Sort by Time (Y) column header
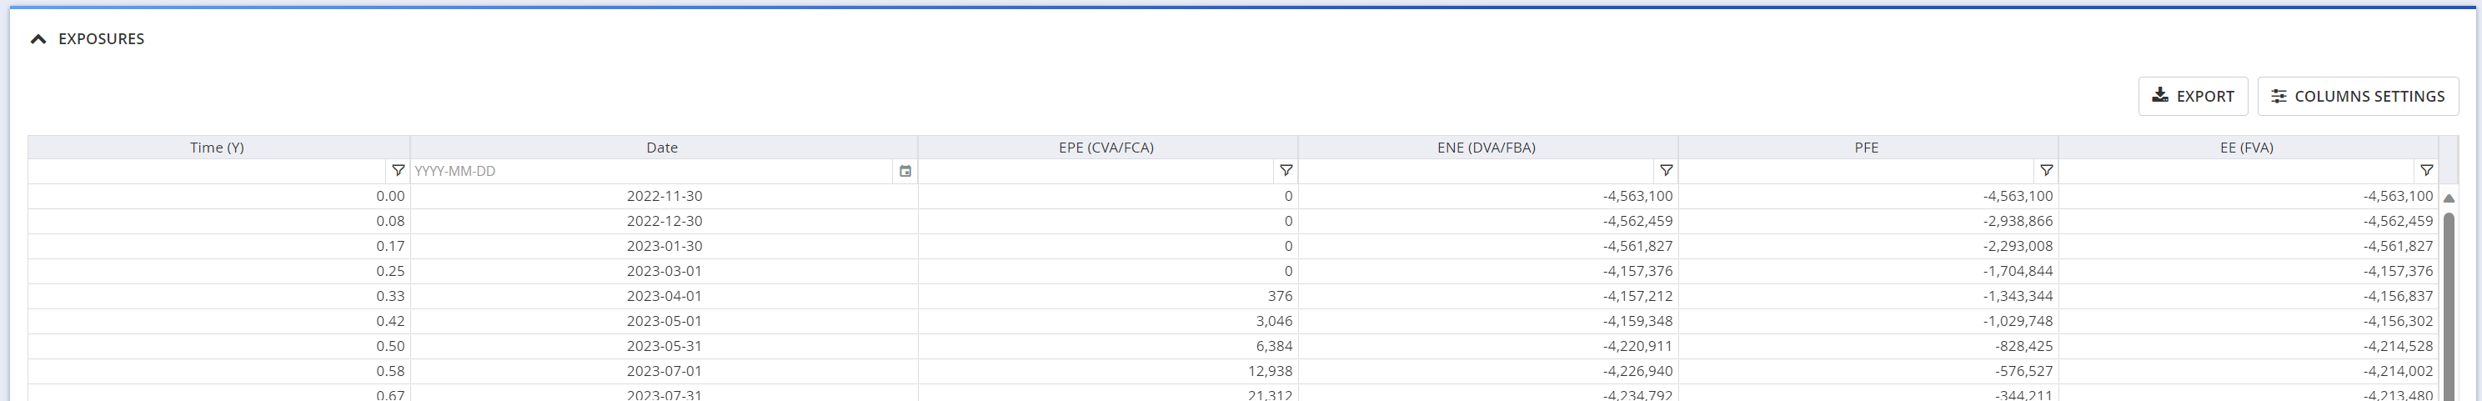The width and height of the screenshot is (2482, 401). [x=217, y=148]
